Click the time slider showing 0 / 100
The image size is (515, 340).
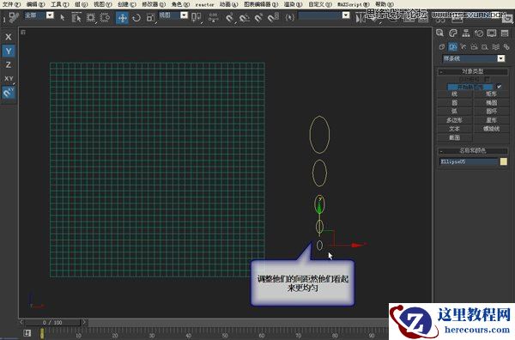[52, 322]
